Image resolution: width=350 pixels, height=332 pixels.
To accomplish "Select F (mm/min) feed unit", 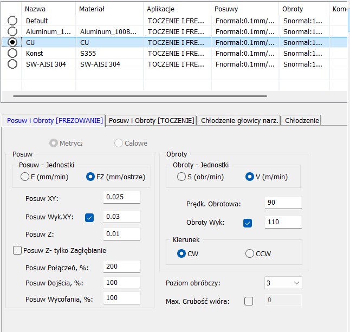I will click(x=25, y=177).
